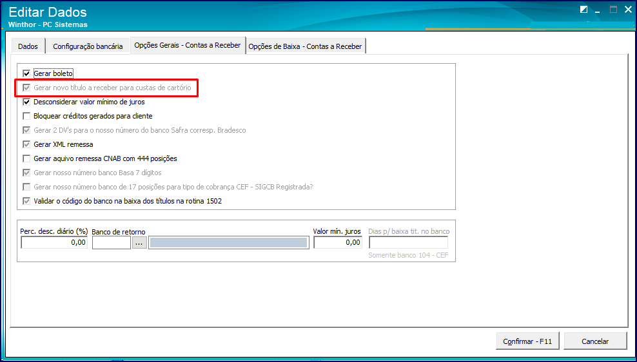The image size is (637, 362).
Task: Open the Configuração bancária tab
Action: tap(88, 46)
